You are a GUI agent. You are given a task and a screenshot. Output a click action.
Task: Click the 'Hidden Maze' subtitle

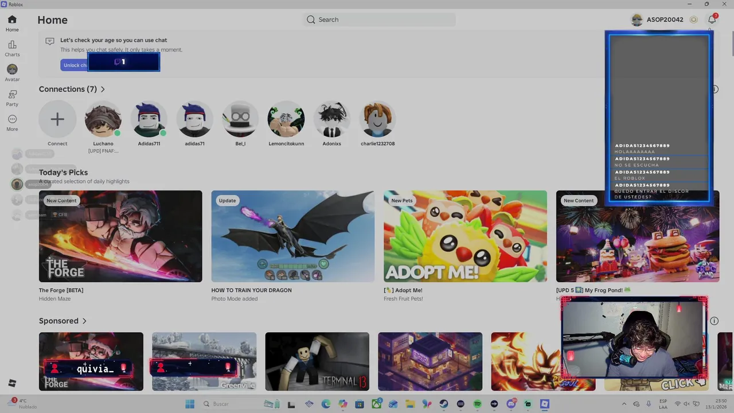click(x=55, y=299)
